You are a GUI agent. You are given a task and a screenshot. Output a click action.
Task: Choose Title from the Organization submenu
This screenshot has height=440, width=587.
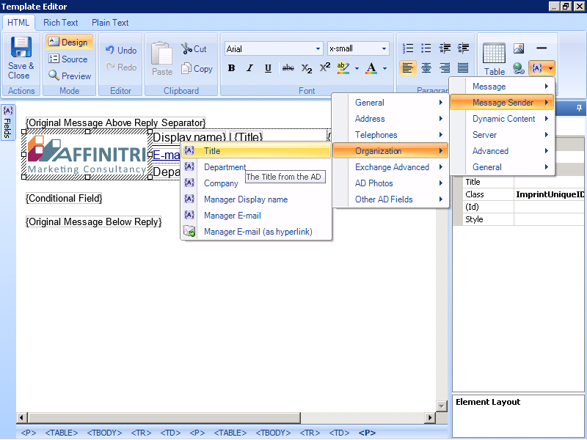(x=256, y=151)
